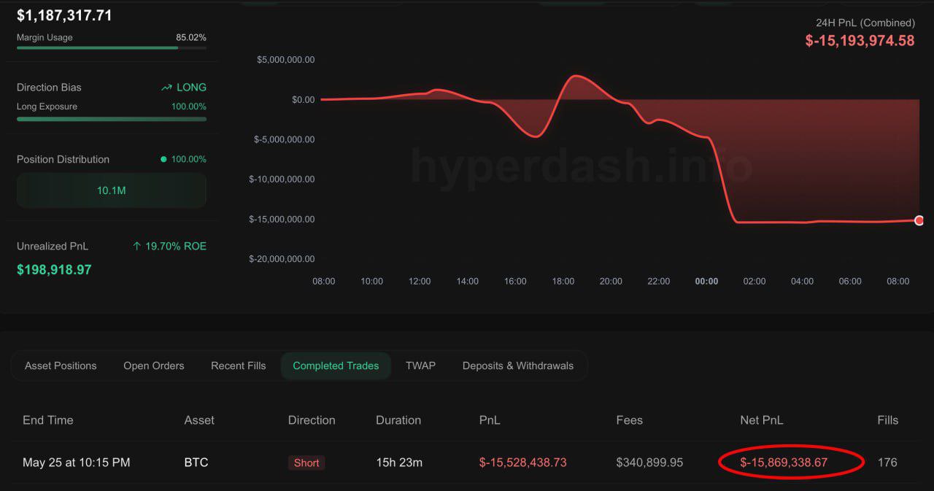Switch to the Open Orders tab
The width and height of the screenshot is (934, 491).
click(x=154, y=366)
